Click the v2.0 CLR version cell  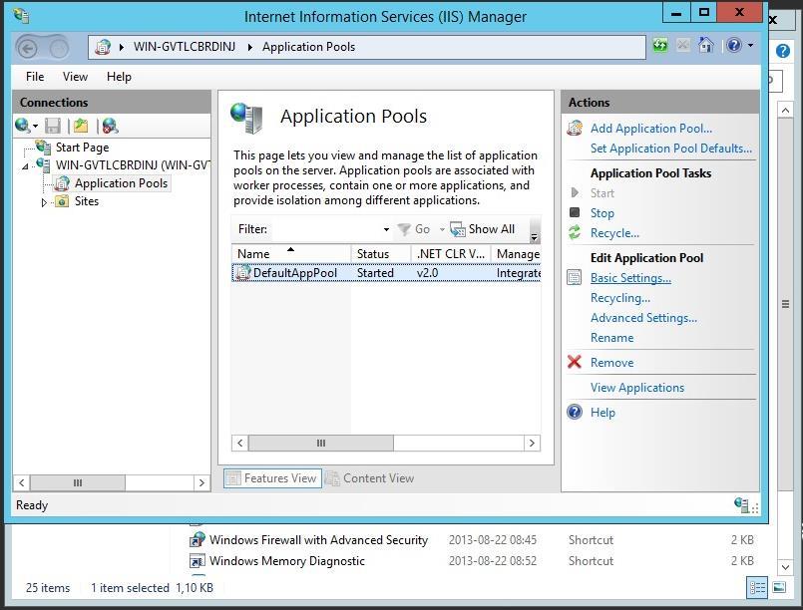(x=427, y=273)
